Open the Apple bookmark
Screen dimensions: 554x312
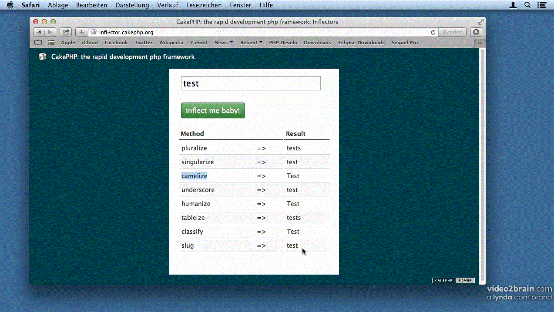pos(68,43)
